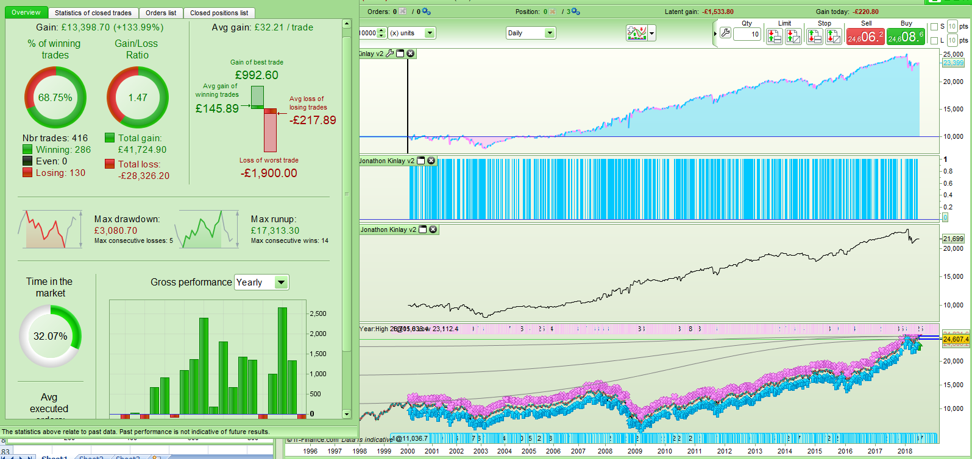
Task: Click the Gain £13,398.70 header text
Action: (99, 27)
